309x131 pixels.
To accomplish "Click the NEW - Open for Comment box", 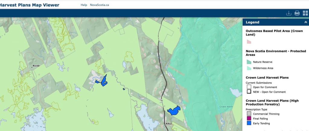I will 249,92.
